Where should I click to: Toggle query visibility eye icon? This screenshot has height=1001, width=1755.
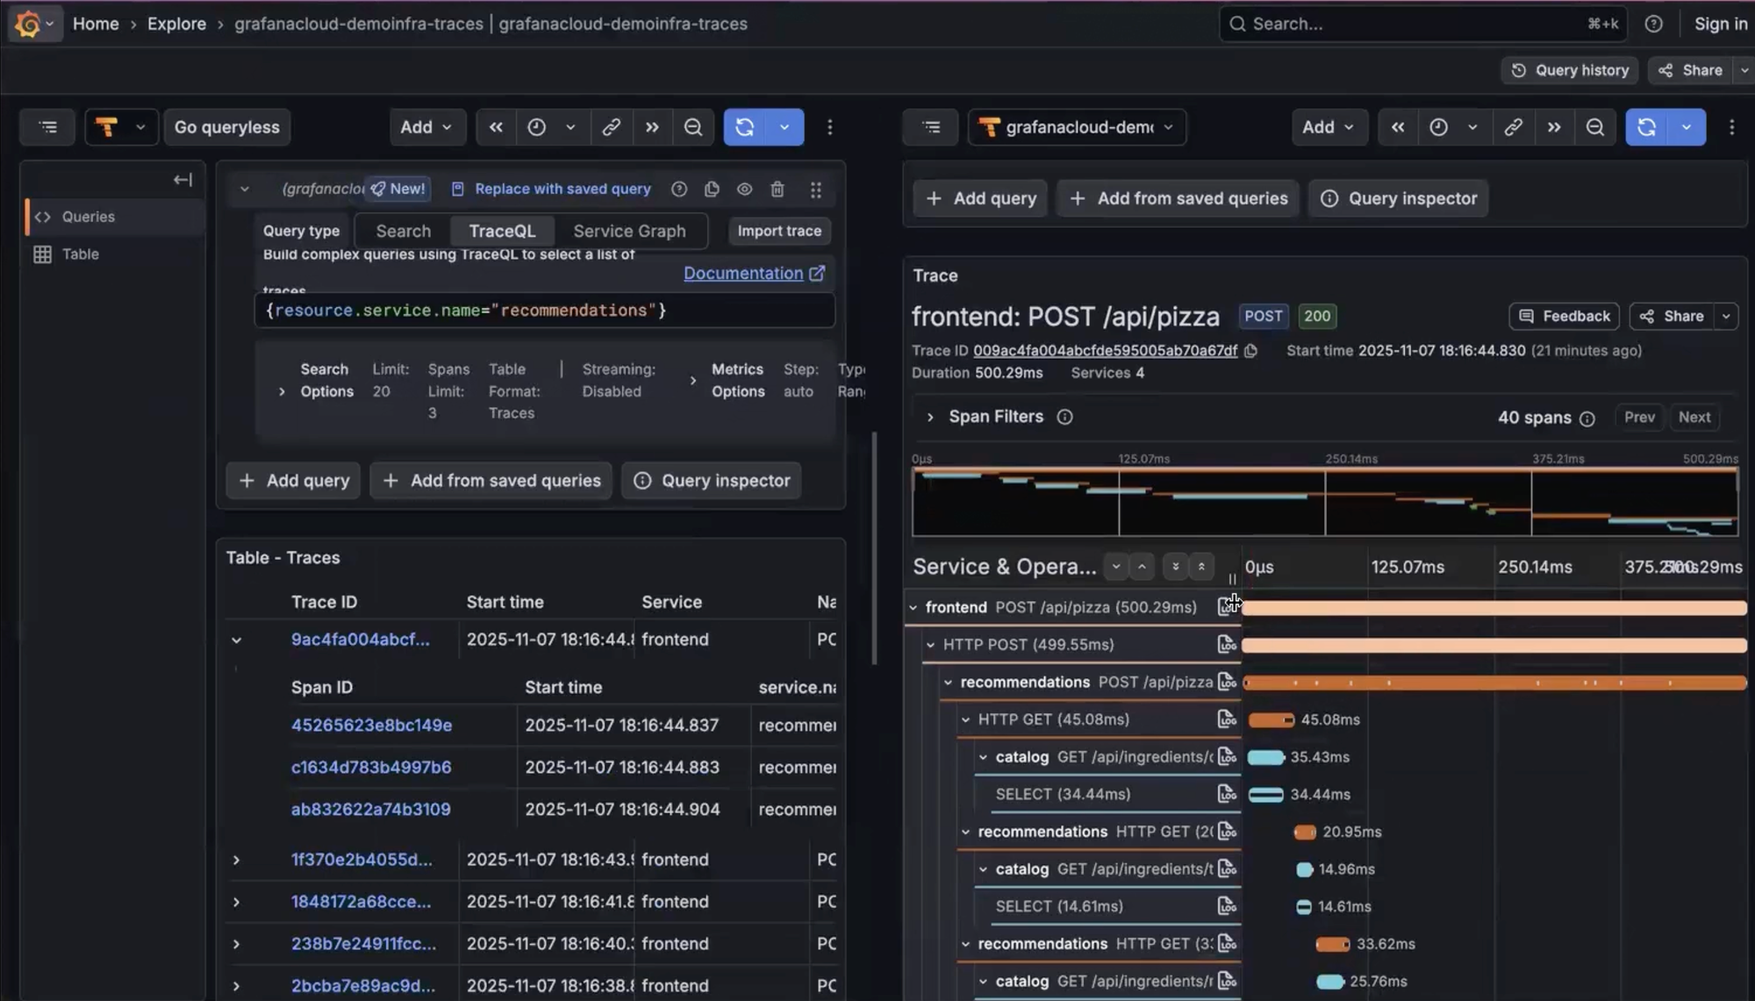(x=744, y=189)
